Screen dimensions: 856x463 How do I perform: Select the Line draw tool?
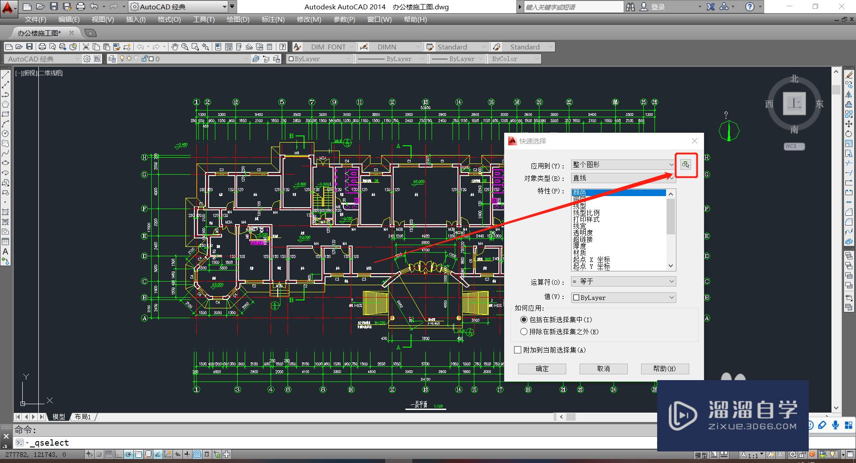pyautogui.click(x=5, y=75)
